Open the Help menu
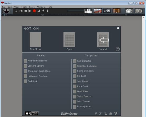Viewport: 146px width, 117px height. pos(50,7)
